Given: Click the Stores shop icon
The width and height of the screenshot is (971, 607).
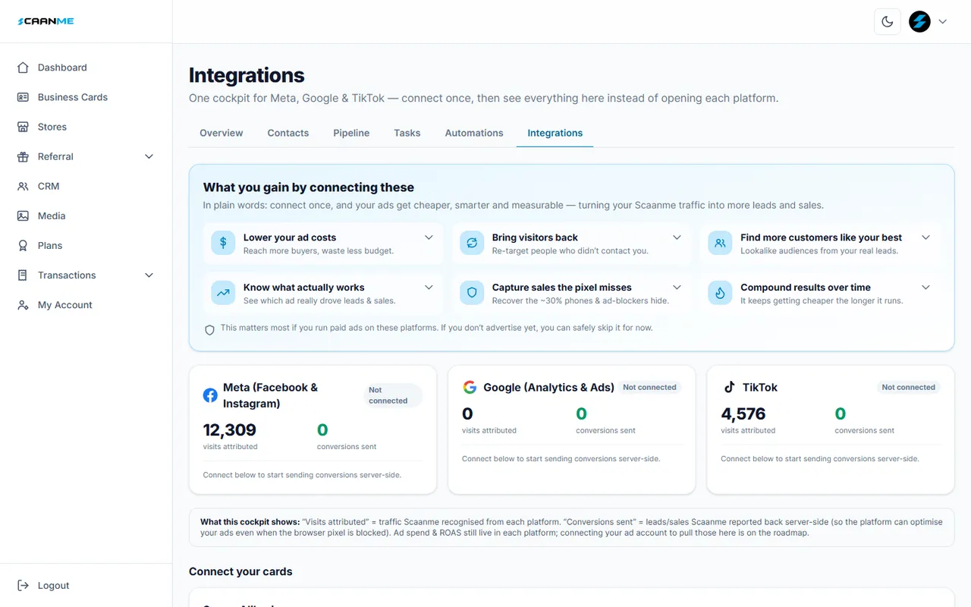Looking at the screenshot, I should point(23,127).
